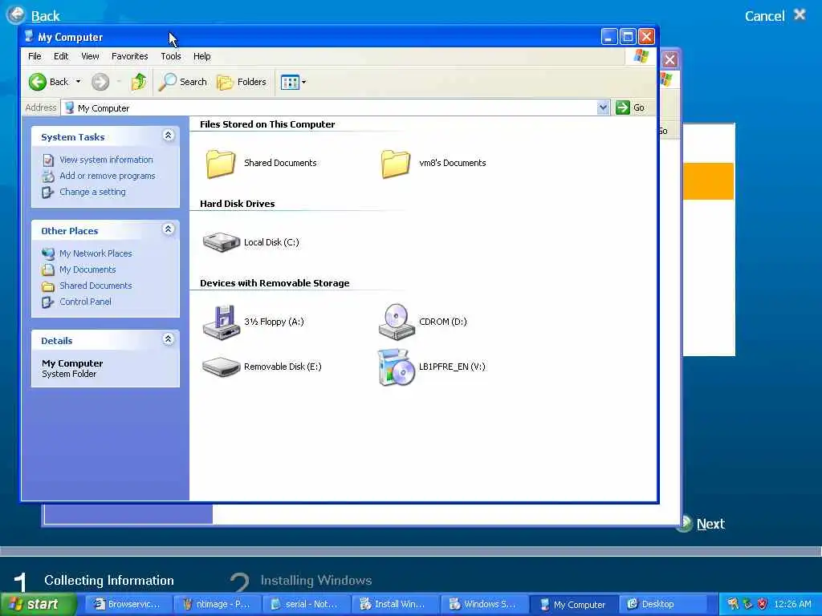The image size is (822, 616).
Task: Open the File menu
Action: coord(35,56)
